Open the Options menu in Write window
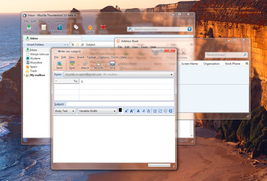 coord(103,57)
